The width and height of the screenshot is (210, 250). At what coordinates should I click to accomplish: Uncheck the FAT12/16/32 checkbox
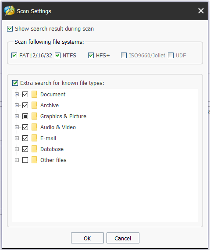(14, 56)
